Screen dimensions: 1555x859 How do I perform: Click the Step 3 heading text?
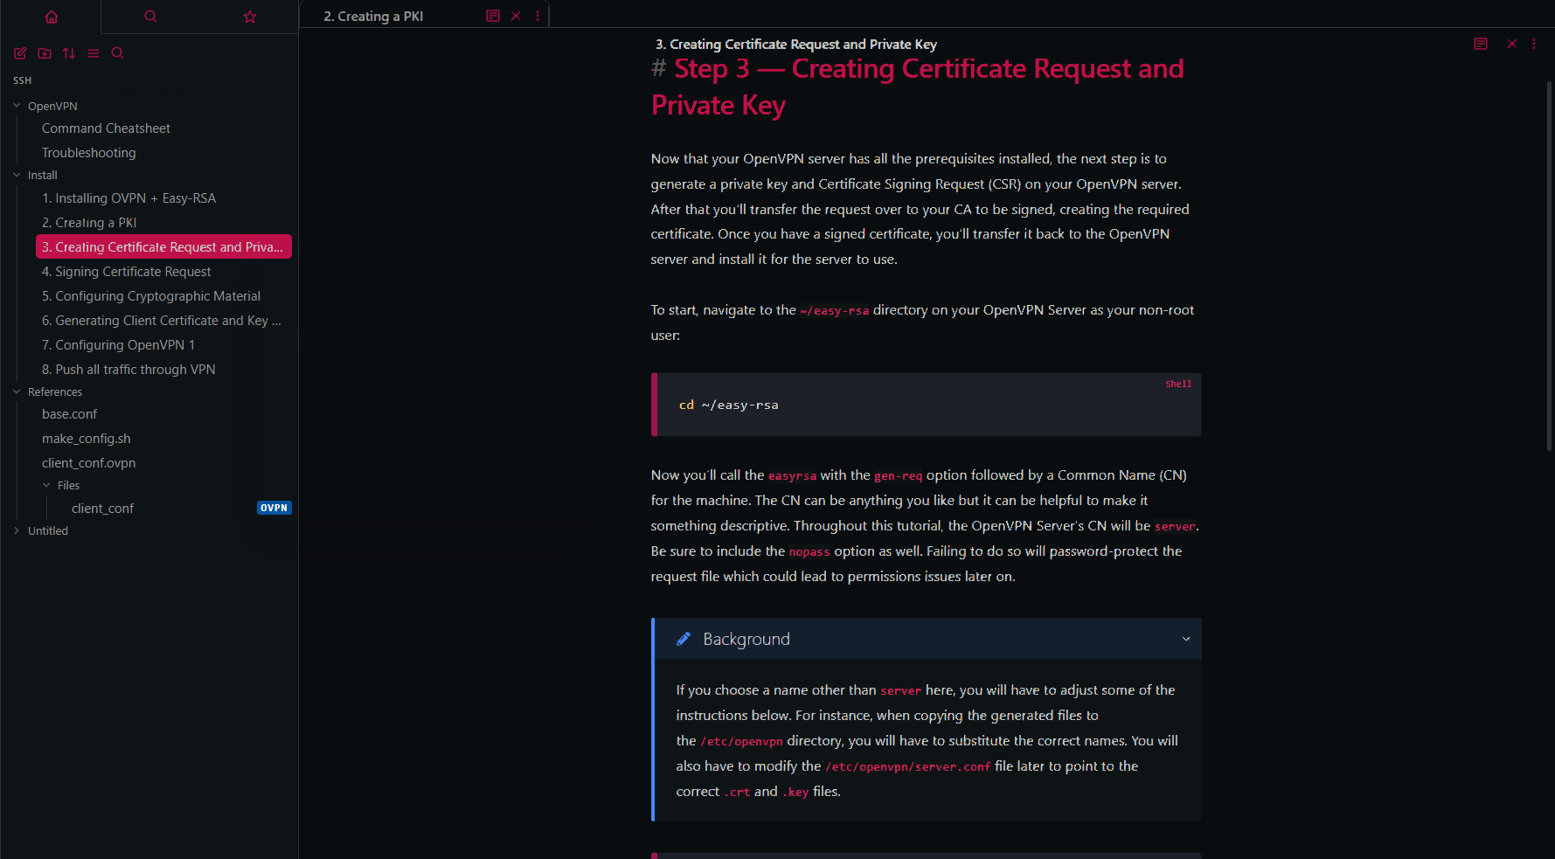(x=918, y=87)
